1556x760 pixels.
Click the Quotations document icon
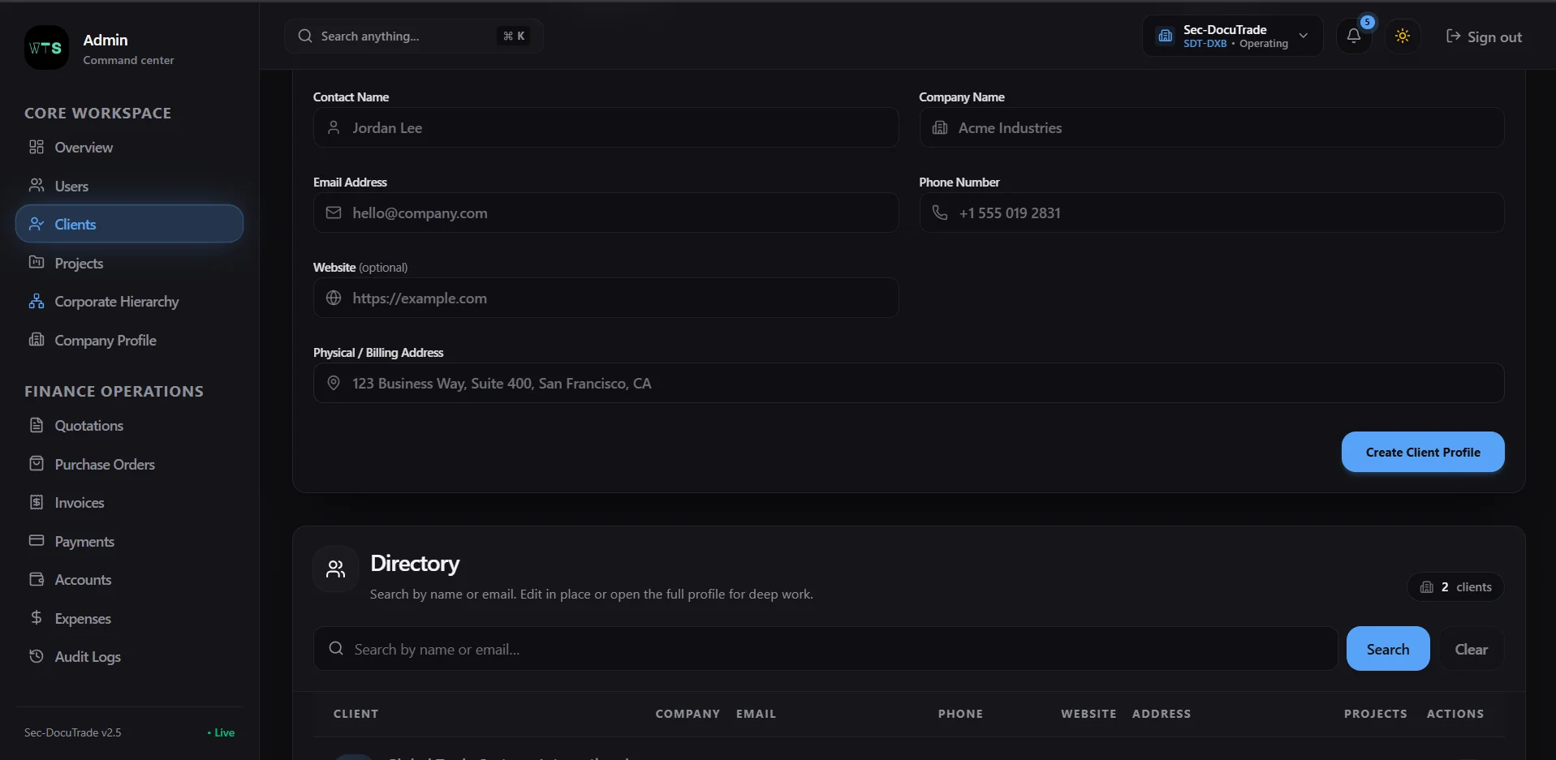pyautogui.click(x=37, y=425)
